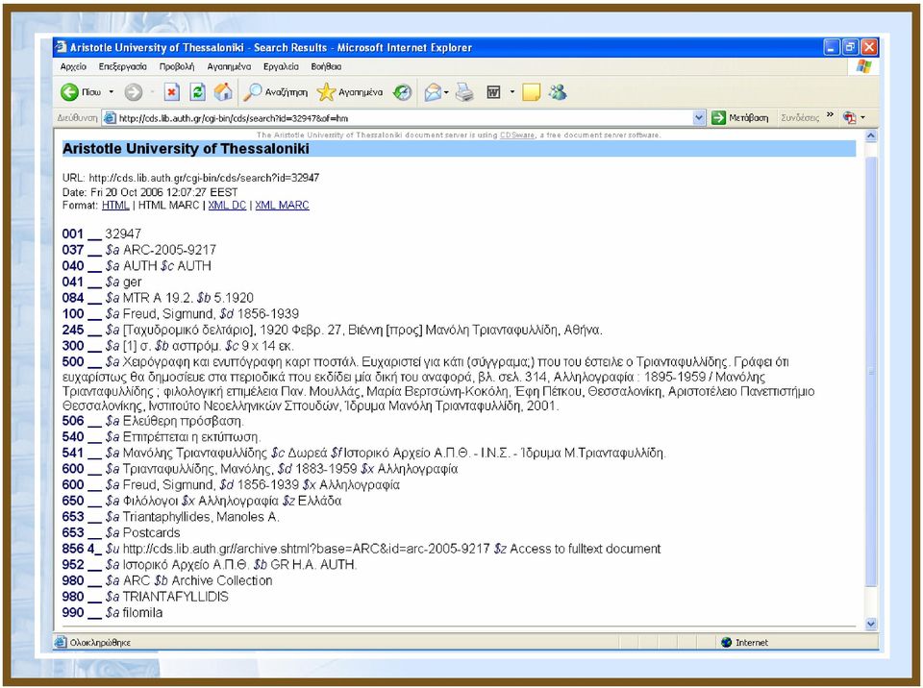Click the scrollbar down arrow
Screen dimensions: 923x688
[871, 624]
